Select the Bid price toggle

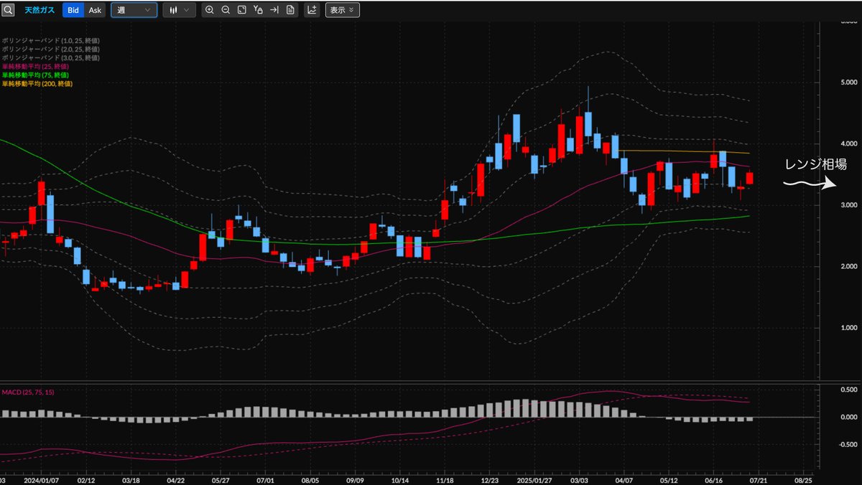click(x=73, y=10)
